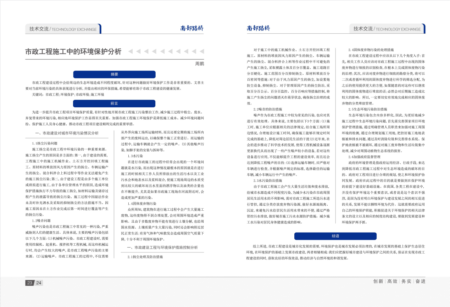Screen dimensions: 450x307
Task: Click the blue 前言 heading banner
Action: point(114,103)
